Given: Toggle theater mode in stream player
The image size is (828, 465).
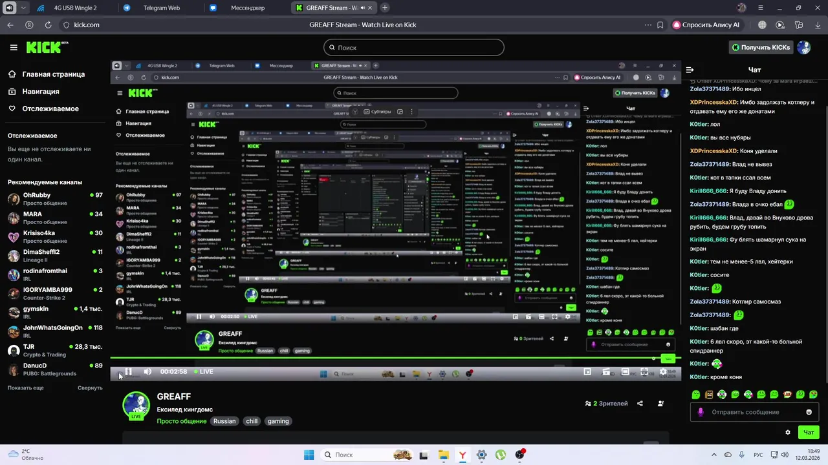Looking at the screenshot, I should (x=625, y=372).
